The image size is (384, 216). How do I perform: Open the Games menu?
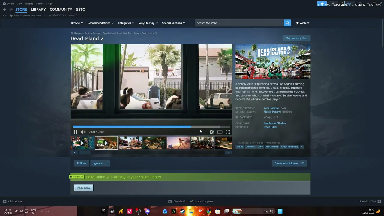coord(40,4)
